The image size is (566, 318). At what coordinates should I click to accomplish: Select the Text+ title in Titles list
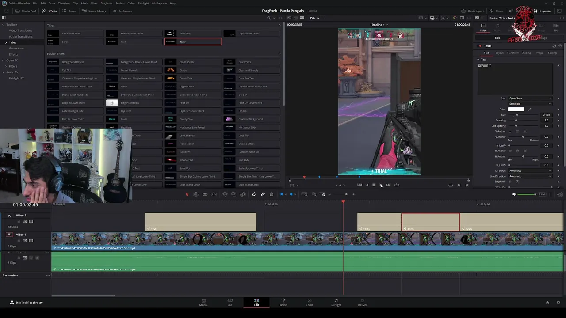(x=193, y=42)
